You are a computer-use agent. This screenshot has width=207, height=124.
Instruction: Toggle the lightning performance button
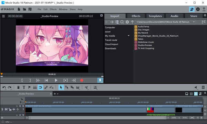(100, 80)
